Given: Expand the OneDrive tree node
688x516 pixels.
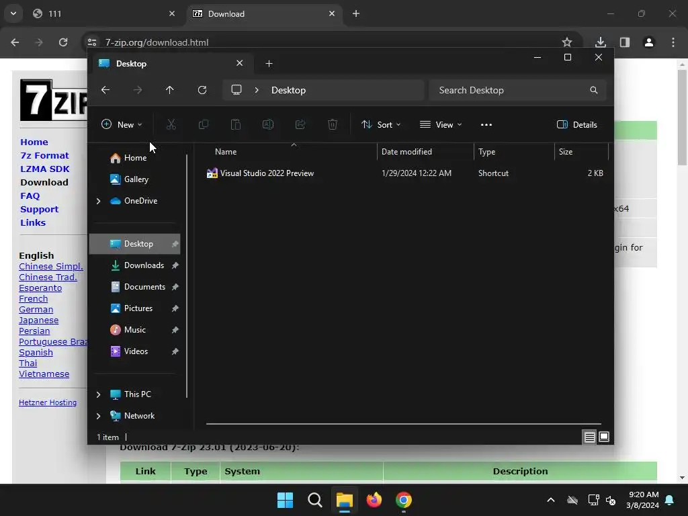Looking at the screenshot, I should pyautogui.click(x=98, y=201).
